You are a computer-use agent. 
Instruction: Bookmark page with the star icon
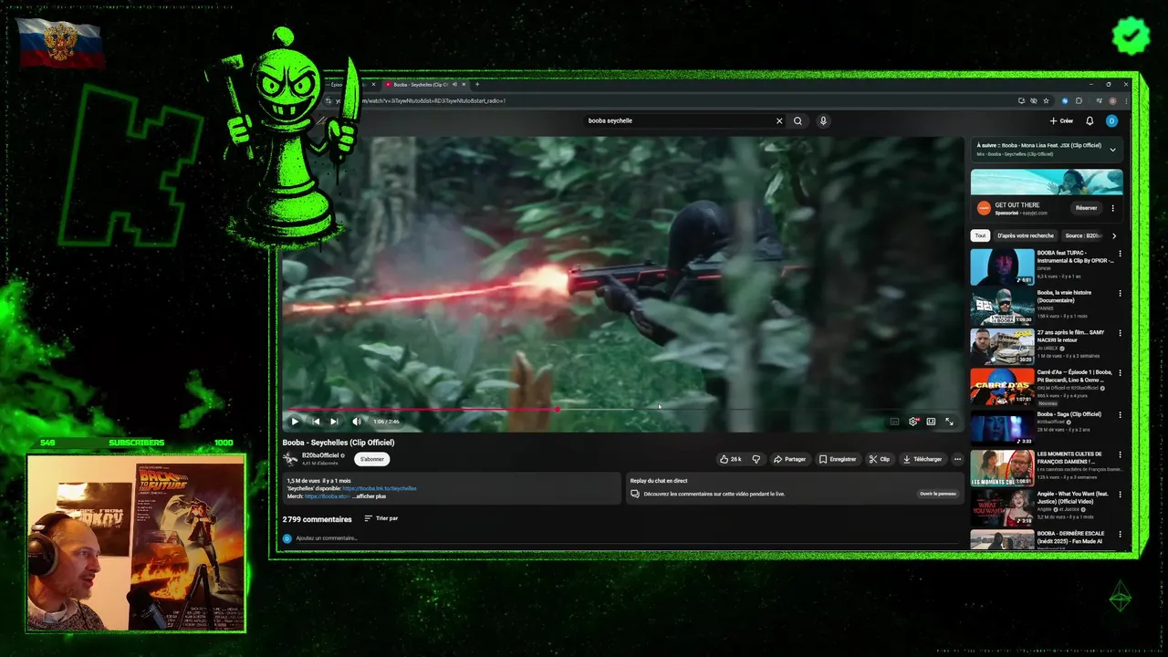(x=1047, y=100)
